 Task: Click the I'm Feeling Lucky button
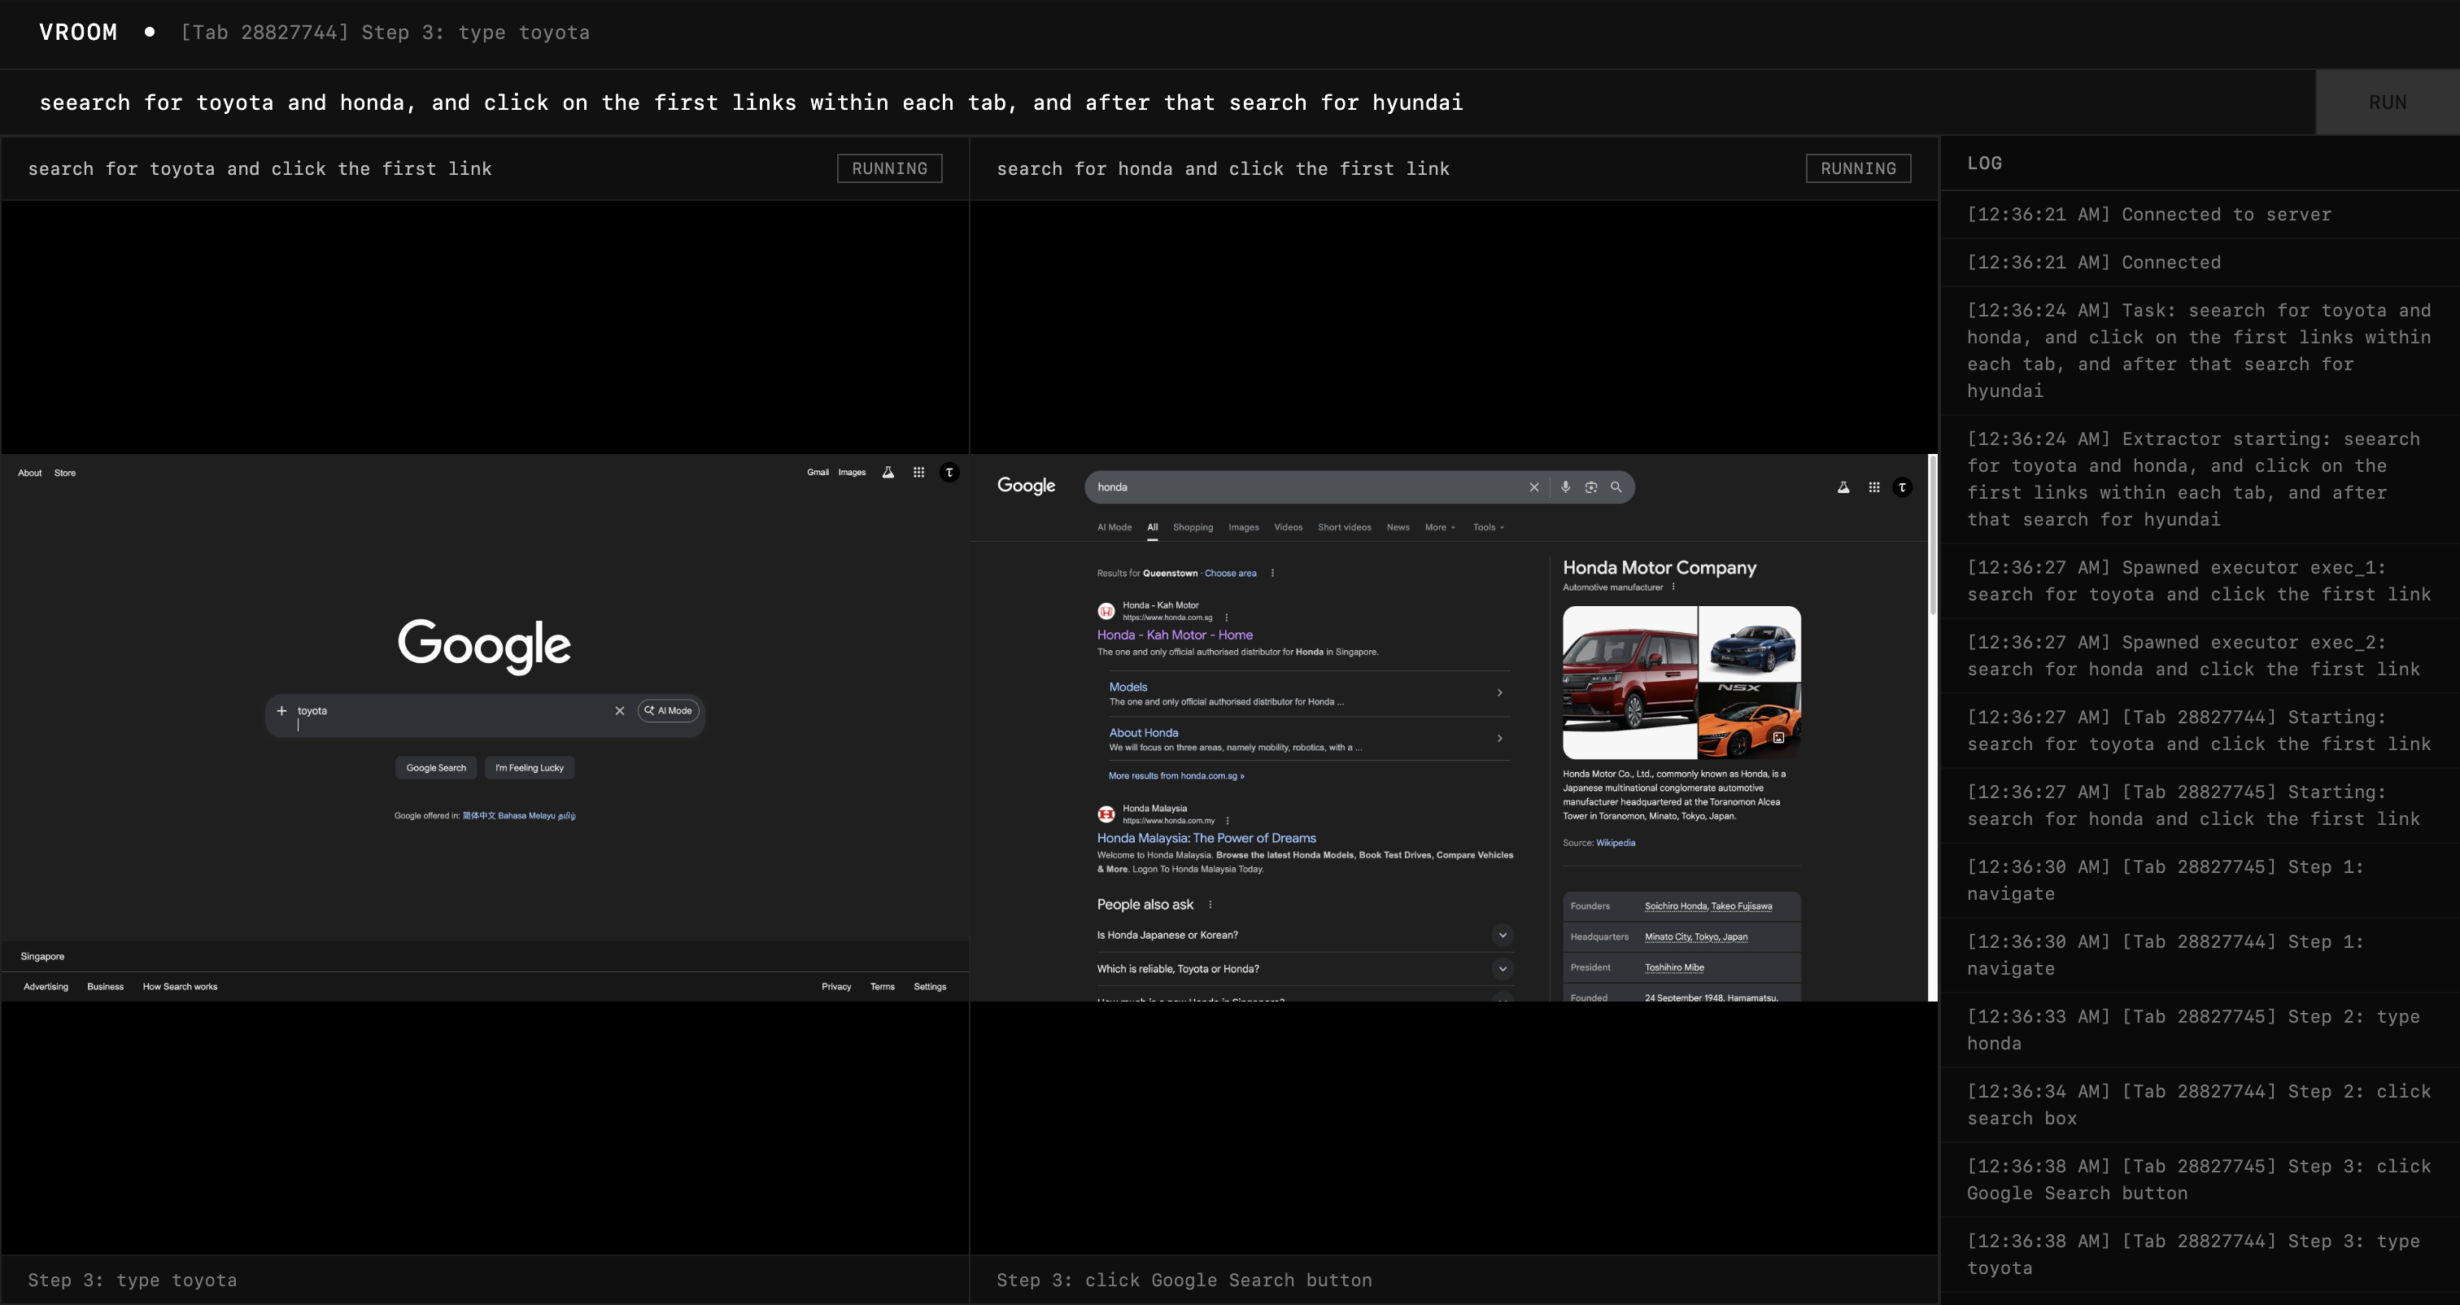point(529,767)
